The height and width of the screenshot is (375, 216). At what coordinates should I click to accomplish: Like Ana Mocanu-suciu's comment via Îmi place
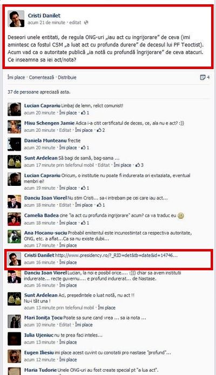68,245
